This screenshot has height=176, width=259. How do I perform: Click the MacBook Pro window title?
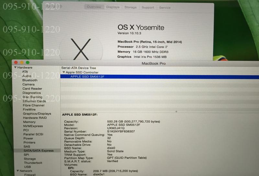[x=153, y=63]
